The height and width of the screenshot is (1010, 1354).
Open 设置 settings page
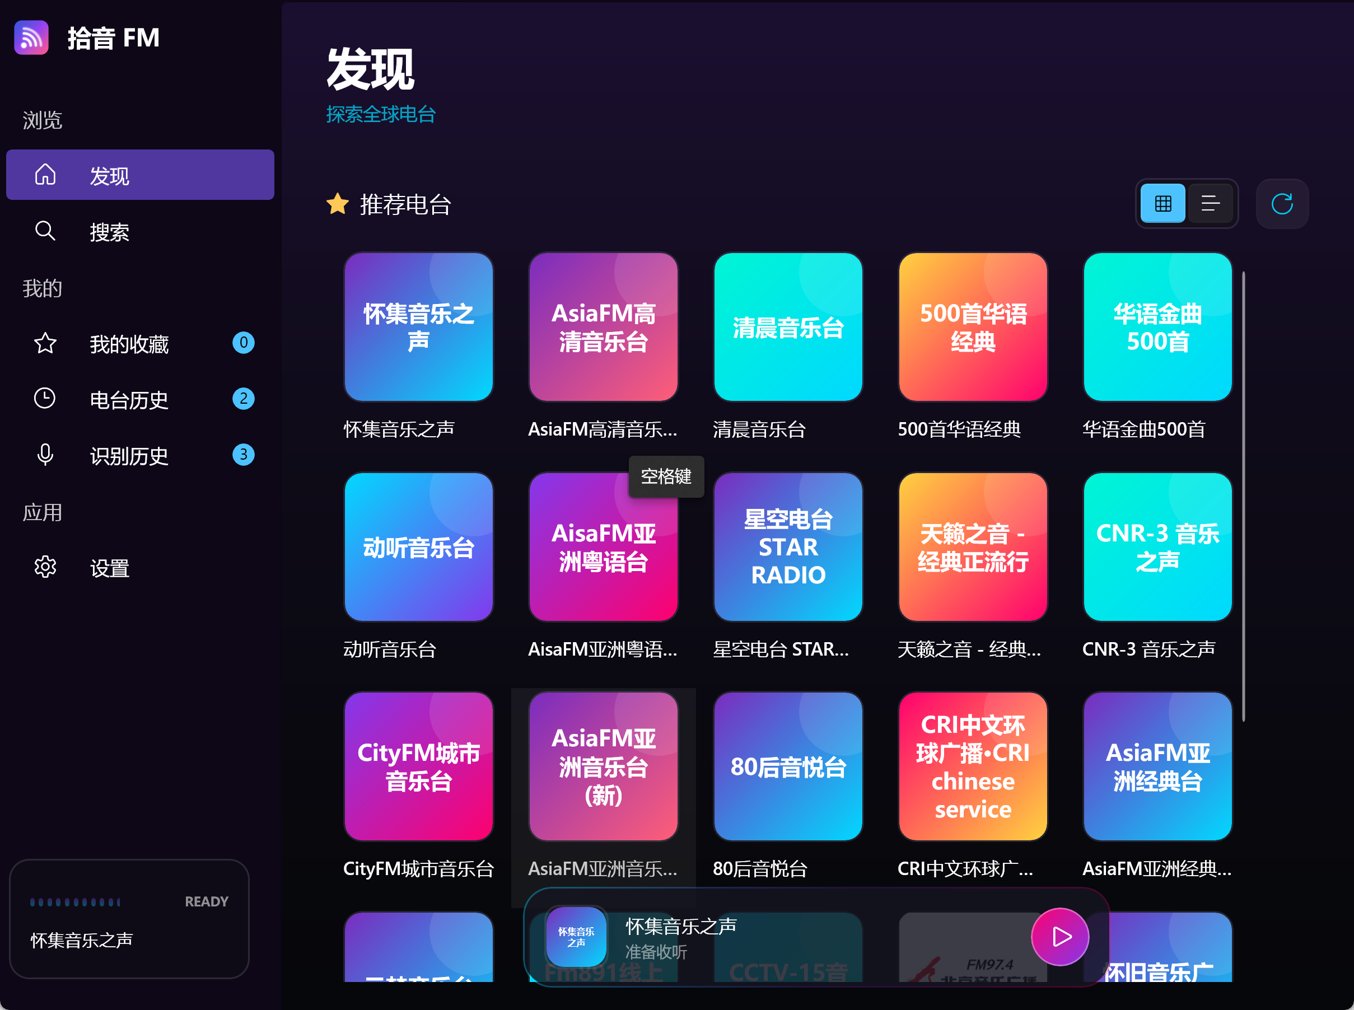(140, 567)
